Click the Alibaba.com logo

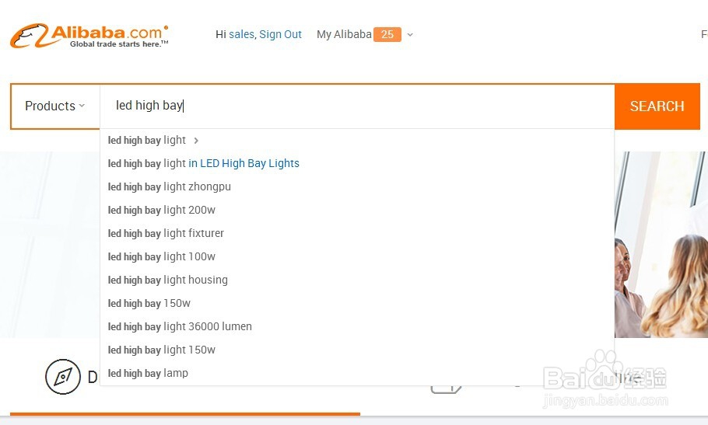pos(89,35)
